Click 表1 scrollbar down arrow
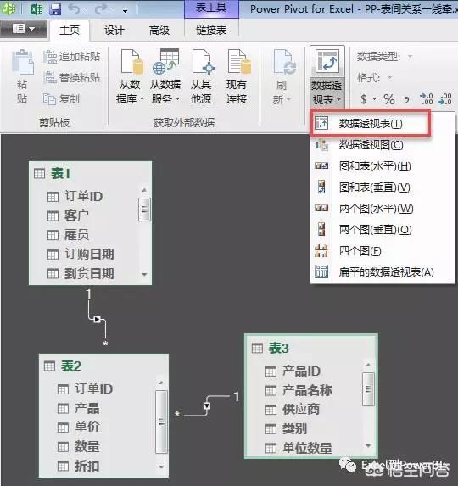This screenshot has width=458, height=486. pyautogui.click(x=144, y=274)
